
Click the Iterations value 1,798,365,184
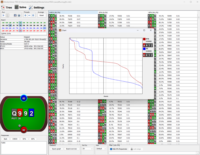[29, 39]
